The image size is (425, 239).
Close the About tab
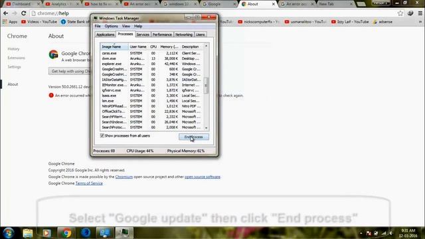pos(274,4)
